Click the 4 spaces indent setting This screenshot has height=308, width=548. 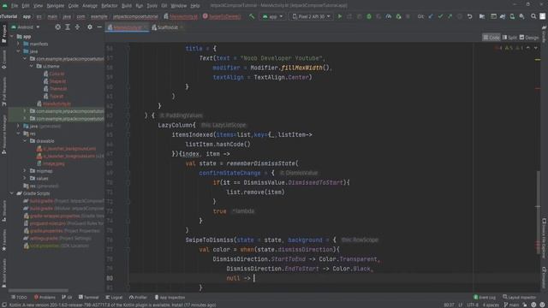point(491,305)
